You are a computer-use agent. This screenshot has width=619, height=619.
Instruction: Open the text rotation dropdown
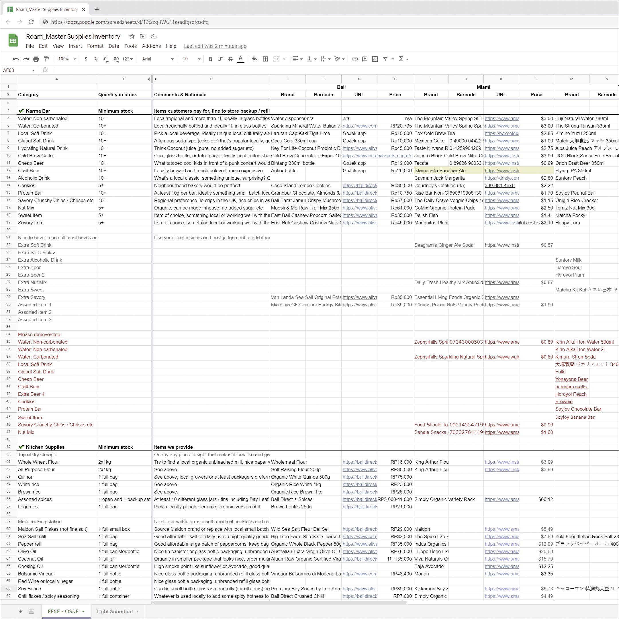[x=339, y=59]
